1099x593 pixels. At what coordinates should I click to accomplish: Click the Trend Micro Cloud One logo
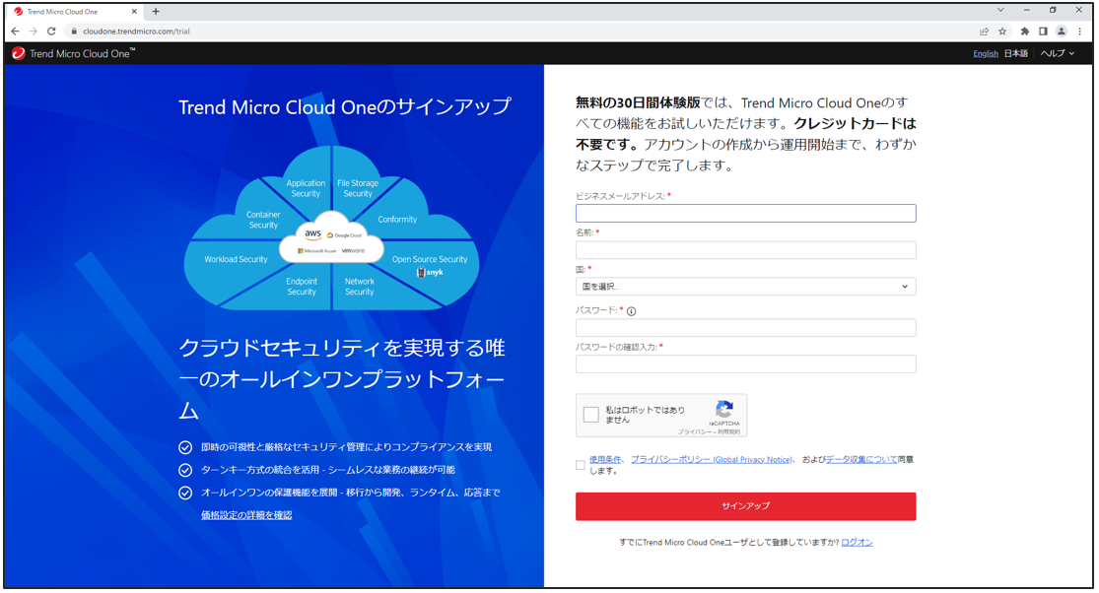(74, 53)
